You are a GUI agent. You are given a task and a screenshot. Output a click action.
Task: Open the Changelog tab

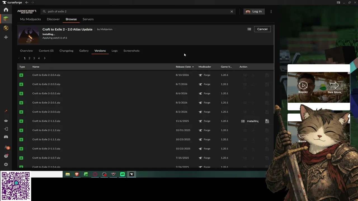click(x=66, y=51)
